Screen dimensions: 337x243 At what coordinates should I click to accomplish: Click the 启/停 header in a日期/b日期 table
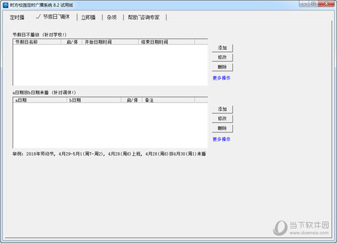(132, 100)
